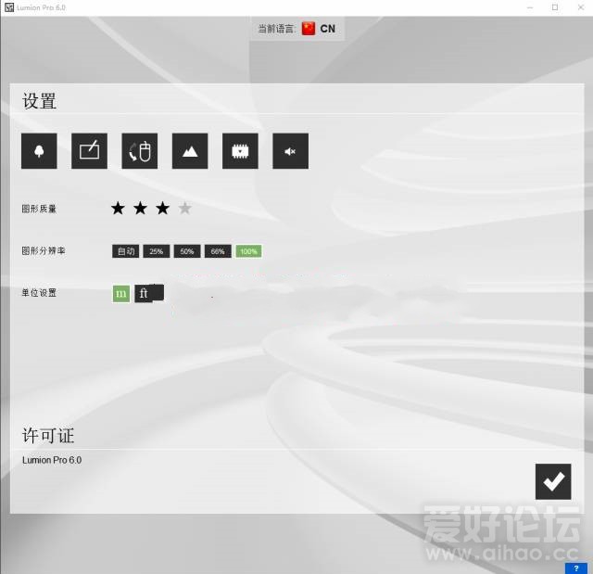Screen dimensions: 593x574
Task: Raise graphics quality to four stars
Action: click(x=184, y=209)
